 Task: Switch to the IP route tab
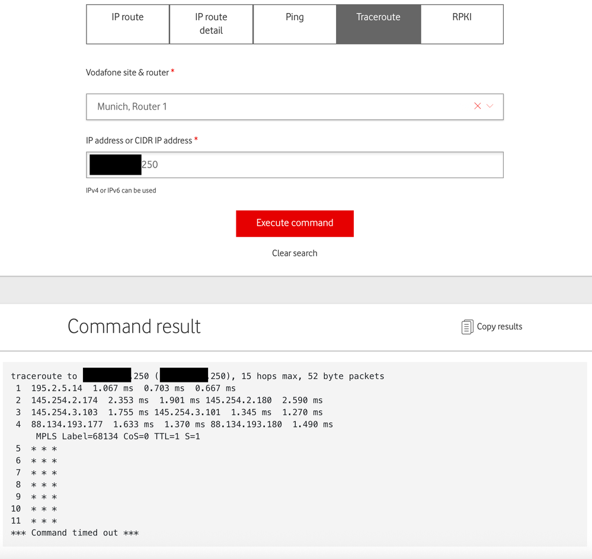click(x=127, y=24)
